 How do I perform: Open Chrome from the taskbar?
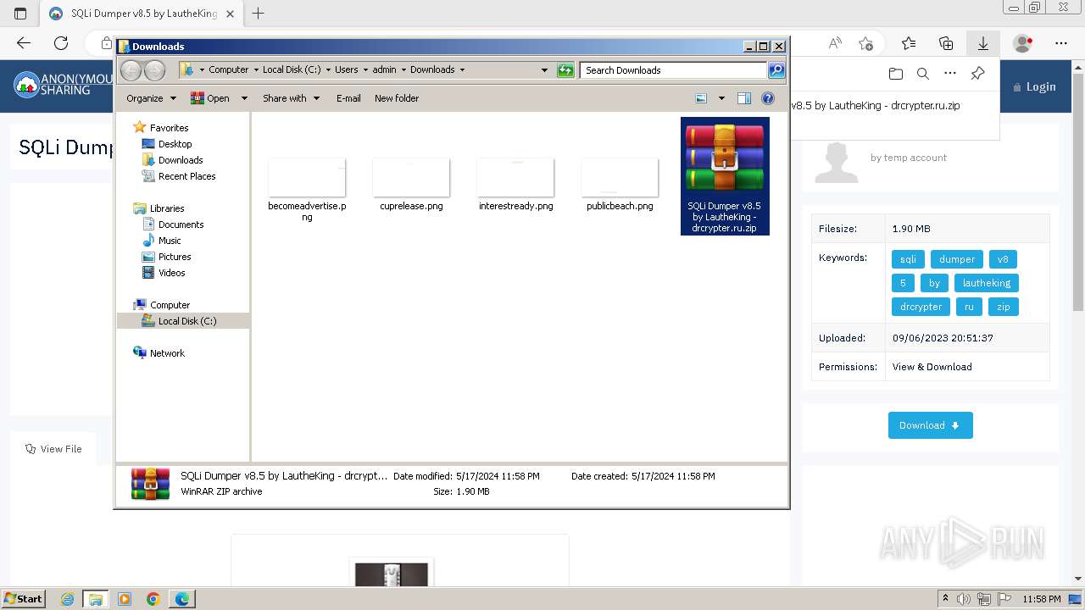[153, 599]
